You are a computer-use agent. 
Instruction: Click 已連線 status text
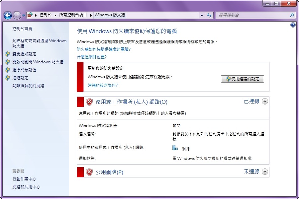pyautogui.click(x=251, y=101)
